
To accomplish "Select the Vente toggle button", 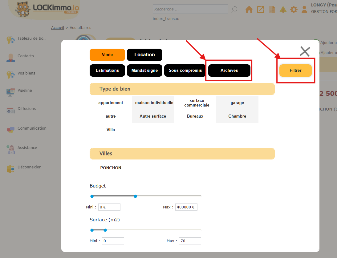I will 107,55.
